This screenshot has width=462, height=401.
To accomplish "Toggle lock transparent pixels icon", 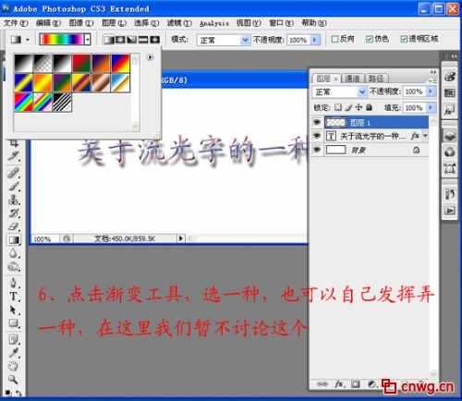I will [x=338, y=107].
